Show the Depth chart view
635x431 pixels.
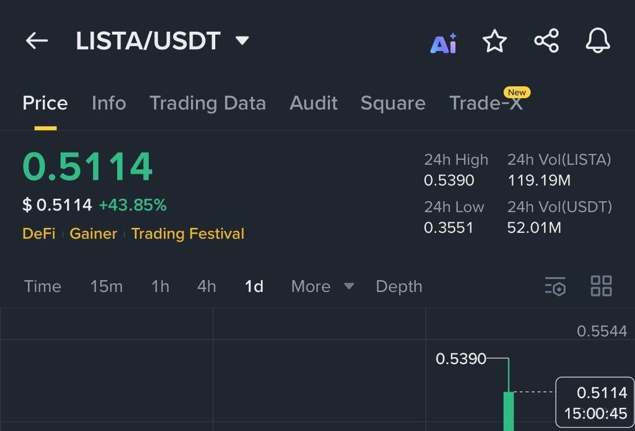pos(399,286)
